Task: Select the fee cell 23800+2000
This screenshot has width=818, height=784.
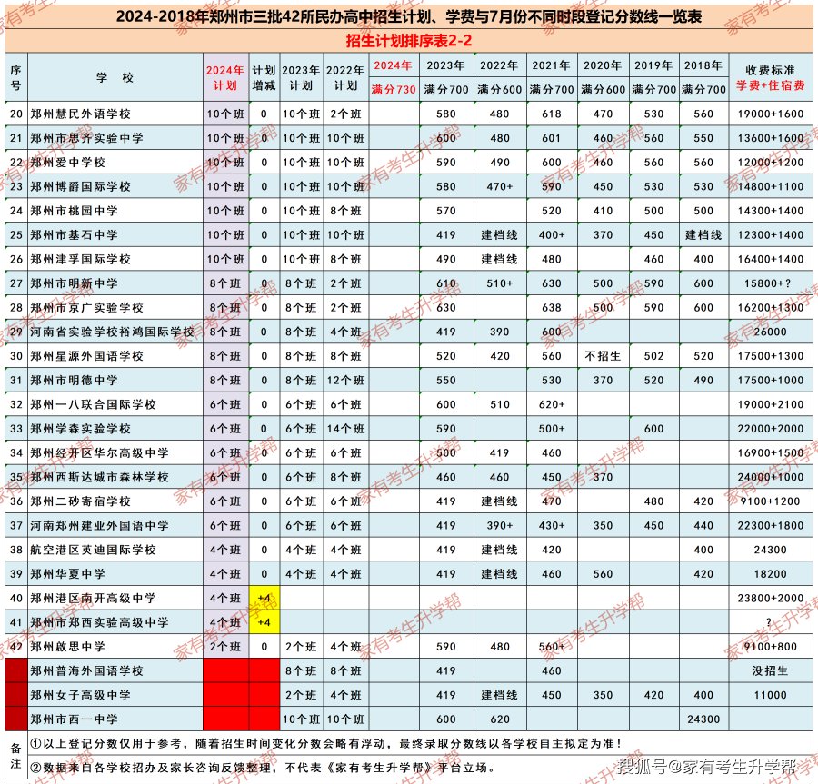Action: click(x=770, y=599)
